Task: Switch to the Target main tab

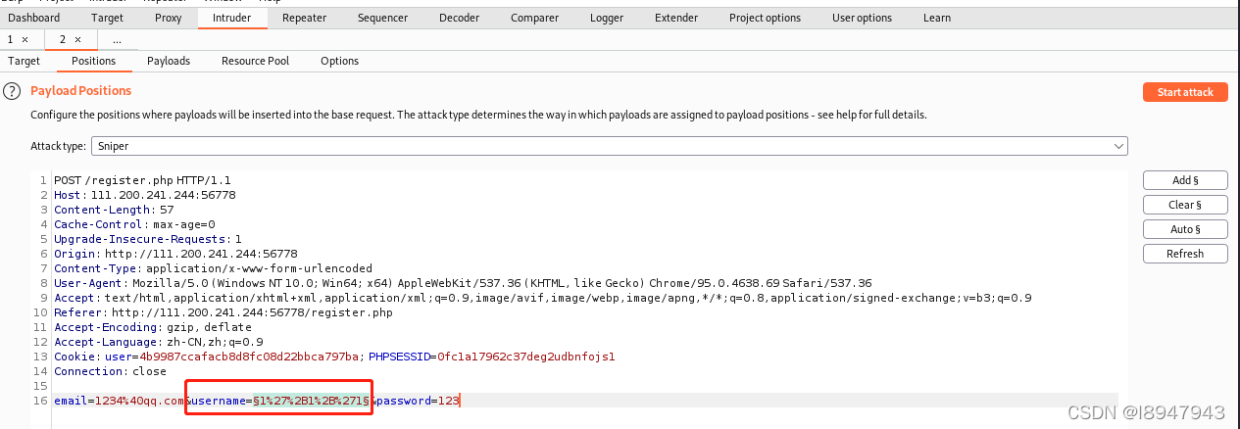Action: coord(107,18)
